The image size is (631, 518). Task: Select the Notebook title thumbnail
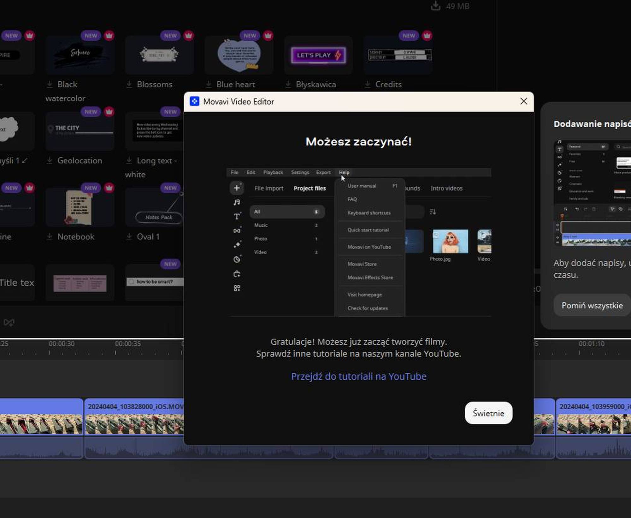[80, 207]
